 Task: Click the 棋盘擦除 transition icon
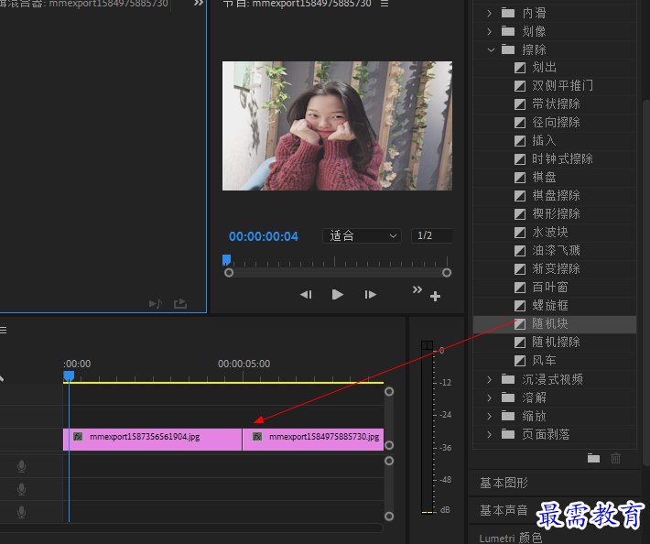click(x=520, y=196)
